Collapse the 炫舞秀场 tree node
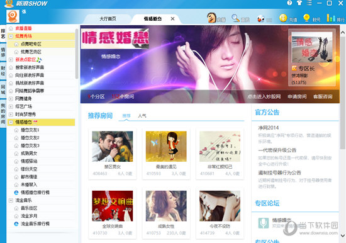346x243 pixels. tap(11, 37)
